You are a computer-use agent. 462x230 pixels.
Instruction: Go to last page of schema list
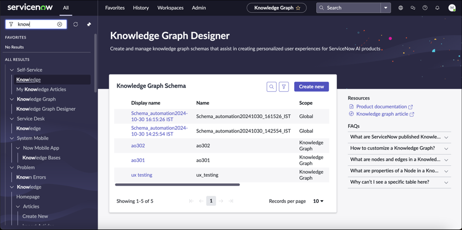click(x=231, y=201)
